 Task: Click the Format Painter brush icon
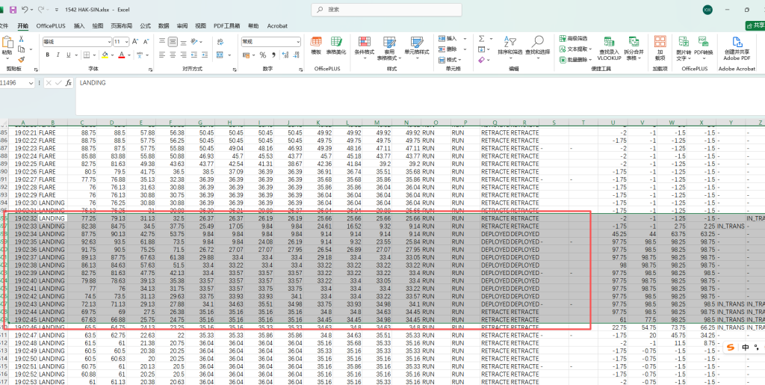pyautogui.click(x=20, y=60)
